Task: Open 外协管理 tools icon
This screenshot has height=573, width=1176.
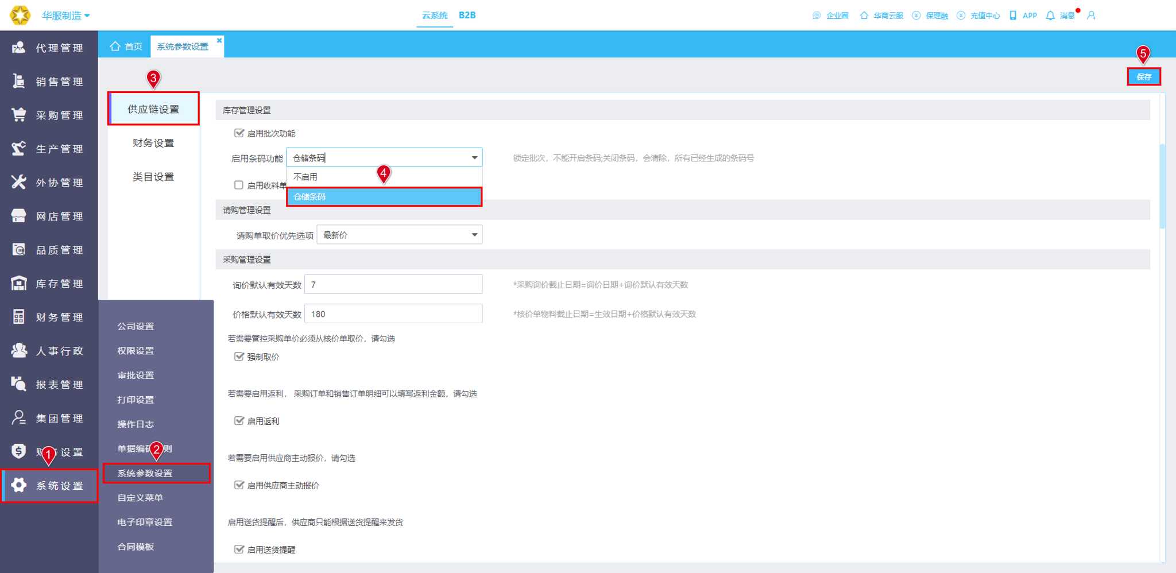Action: pyautogui.click(x=18, y=183)
